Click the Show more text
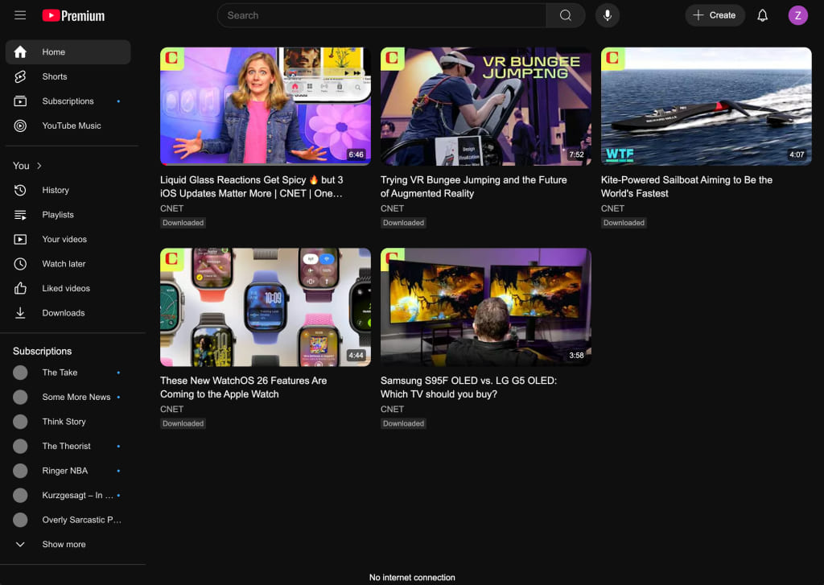Screen dimensions: 824x585 [x=64, y=545]
